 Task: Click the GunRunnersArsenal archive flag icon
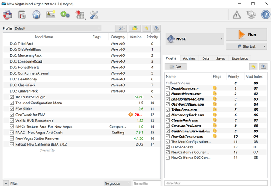215,131
